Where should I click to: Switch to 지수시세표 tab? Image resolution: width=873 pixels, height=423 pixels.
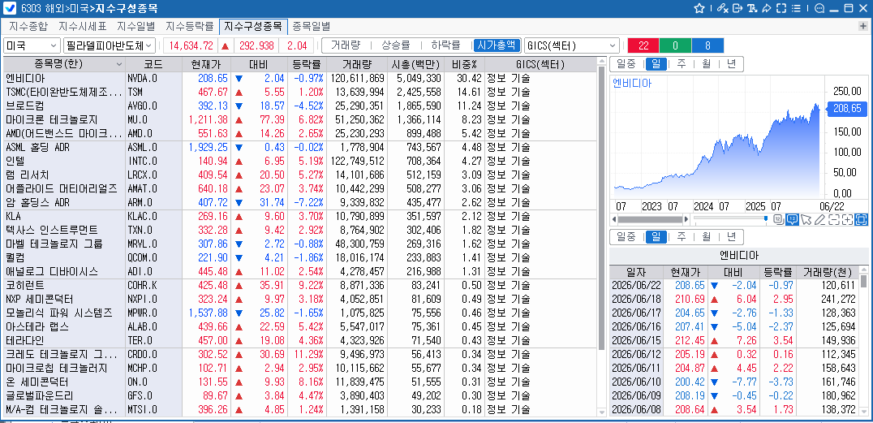[x=83, y=26]
